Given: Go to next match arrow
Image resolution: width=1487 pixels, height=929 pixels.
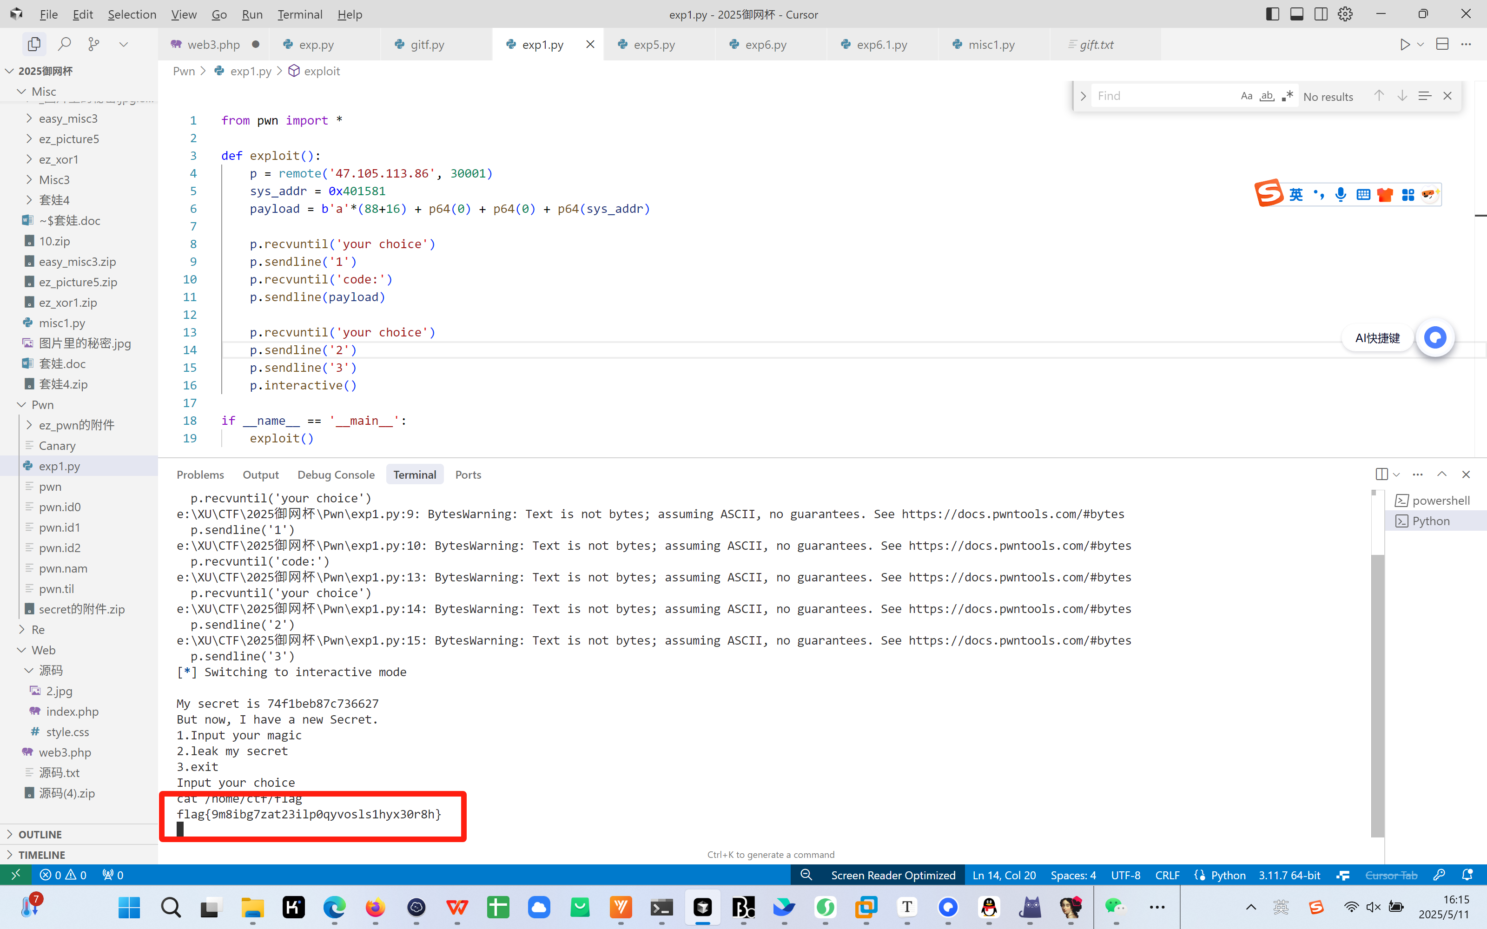Looking at the screenshot, I should point(1402,96).
